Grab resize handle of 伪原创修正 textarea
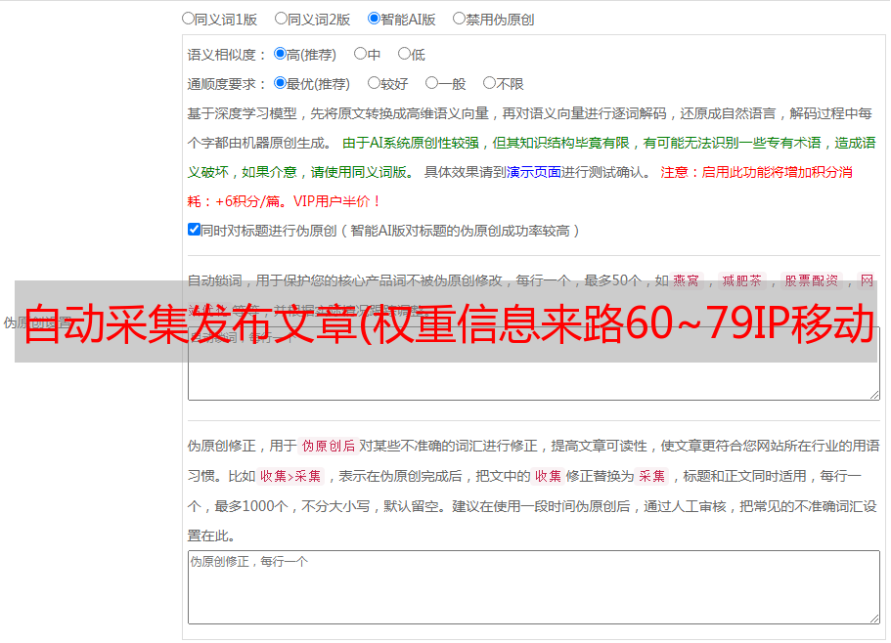891x643 pixels. tap(874, 619)
